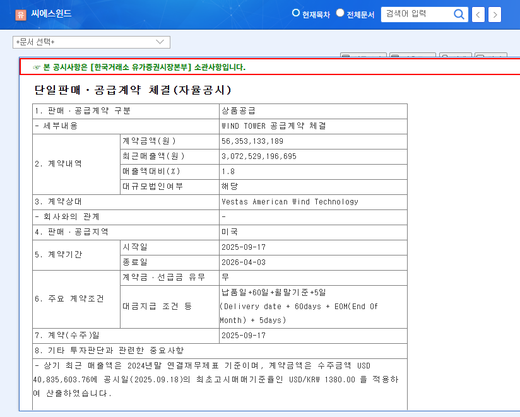Screen dimensions: 520x417
Task: Click the orange 유 market badge icon
Action: 21,15
